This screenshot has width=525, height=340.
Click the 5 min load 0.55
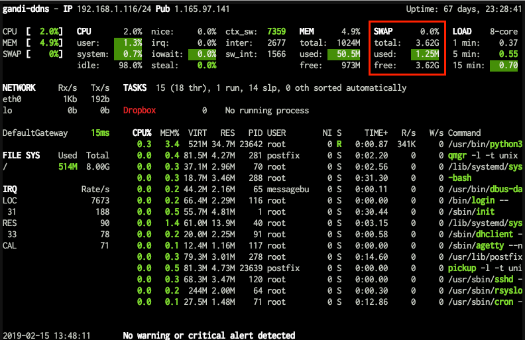(x=508, y=54)
